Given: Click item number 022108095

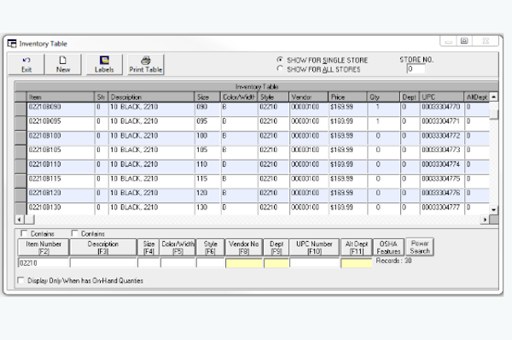Looking at the screenshot, I should pos(44,121).
